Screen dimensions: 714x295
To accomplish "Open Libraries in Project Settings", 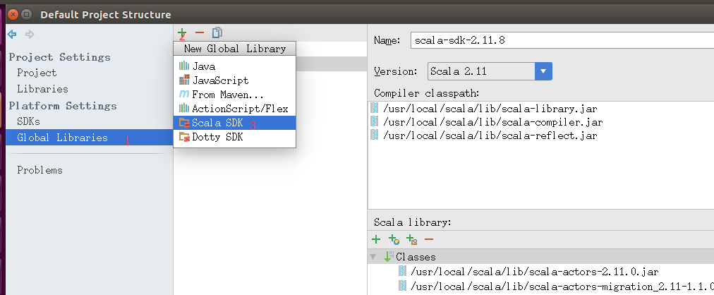I will click(43, 89).
